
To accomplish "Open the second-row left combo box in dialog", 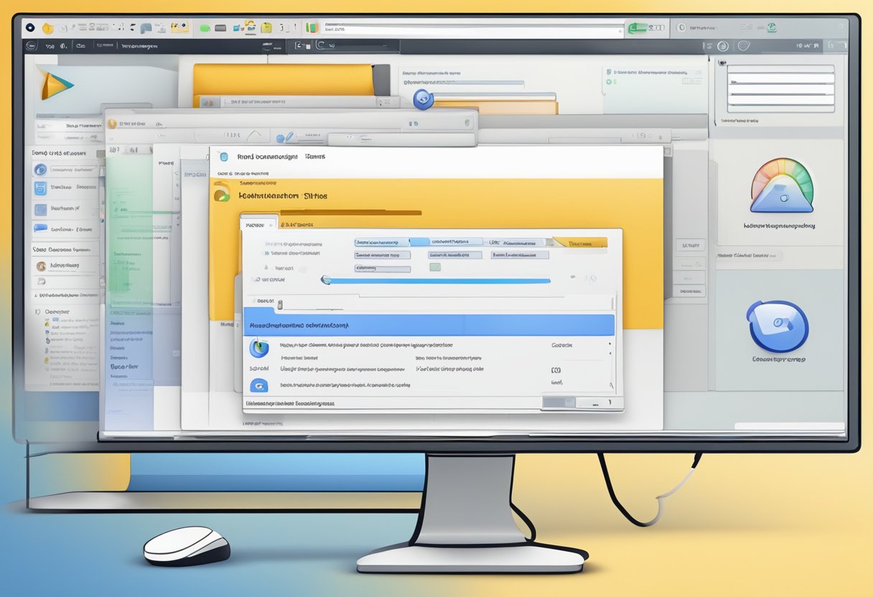I will click(x=383, y=255).
